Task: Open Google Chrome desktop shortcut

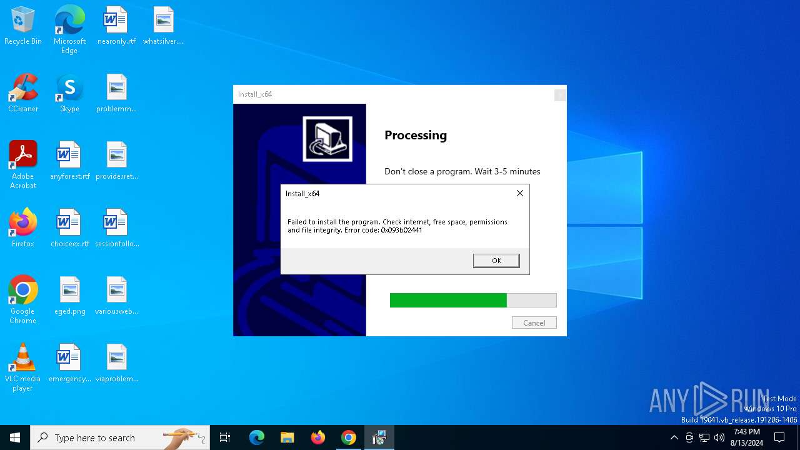Action: [23, 300]
